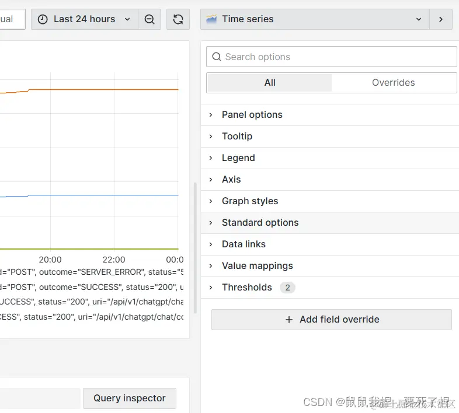Image resolution: width=459 pixels, height=413 pixels.
Task: Click the SERVER_ERROR legend series entry
Action: (92, 272)
